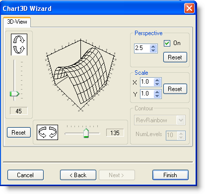Click Reset in the Scale group
Screen dimensions: 205x194
point(175,89)
